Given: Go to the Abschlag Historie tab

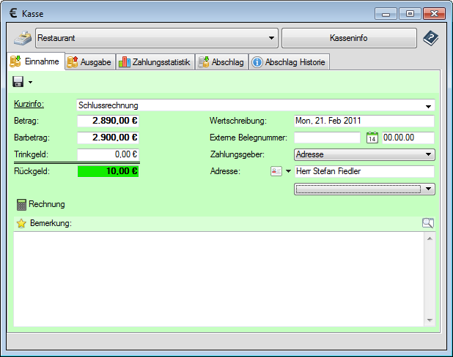Looking at the screenshot, I should tap(289, 62).
